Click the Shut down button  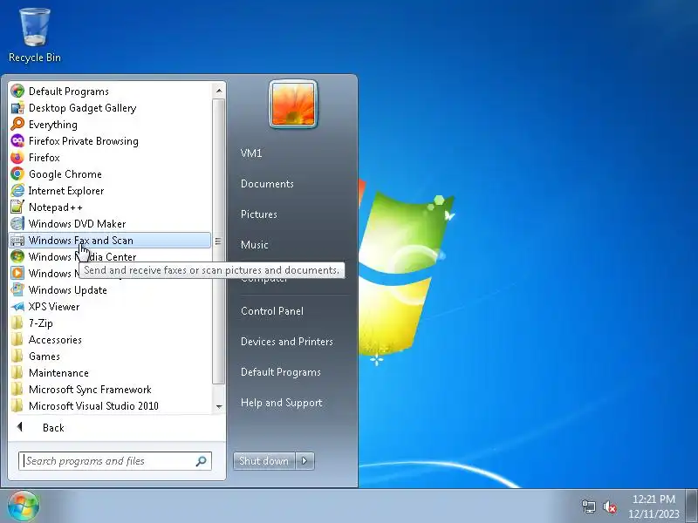(264, 461)
